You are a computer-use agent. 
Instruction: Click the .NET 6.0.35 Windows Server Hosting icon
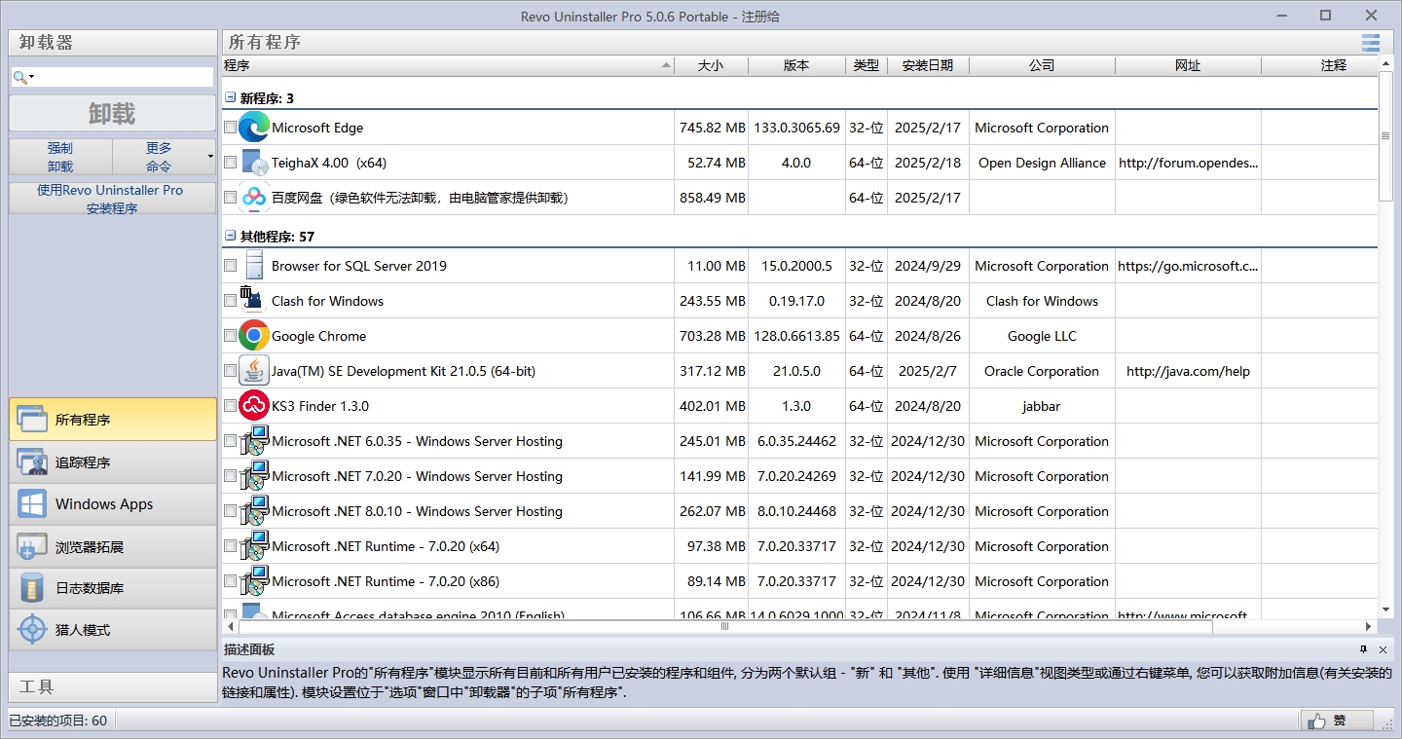pyautogui.click(x=254, y=441)
